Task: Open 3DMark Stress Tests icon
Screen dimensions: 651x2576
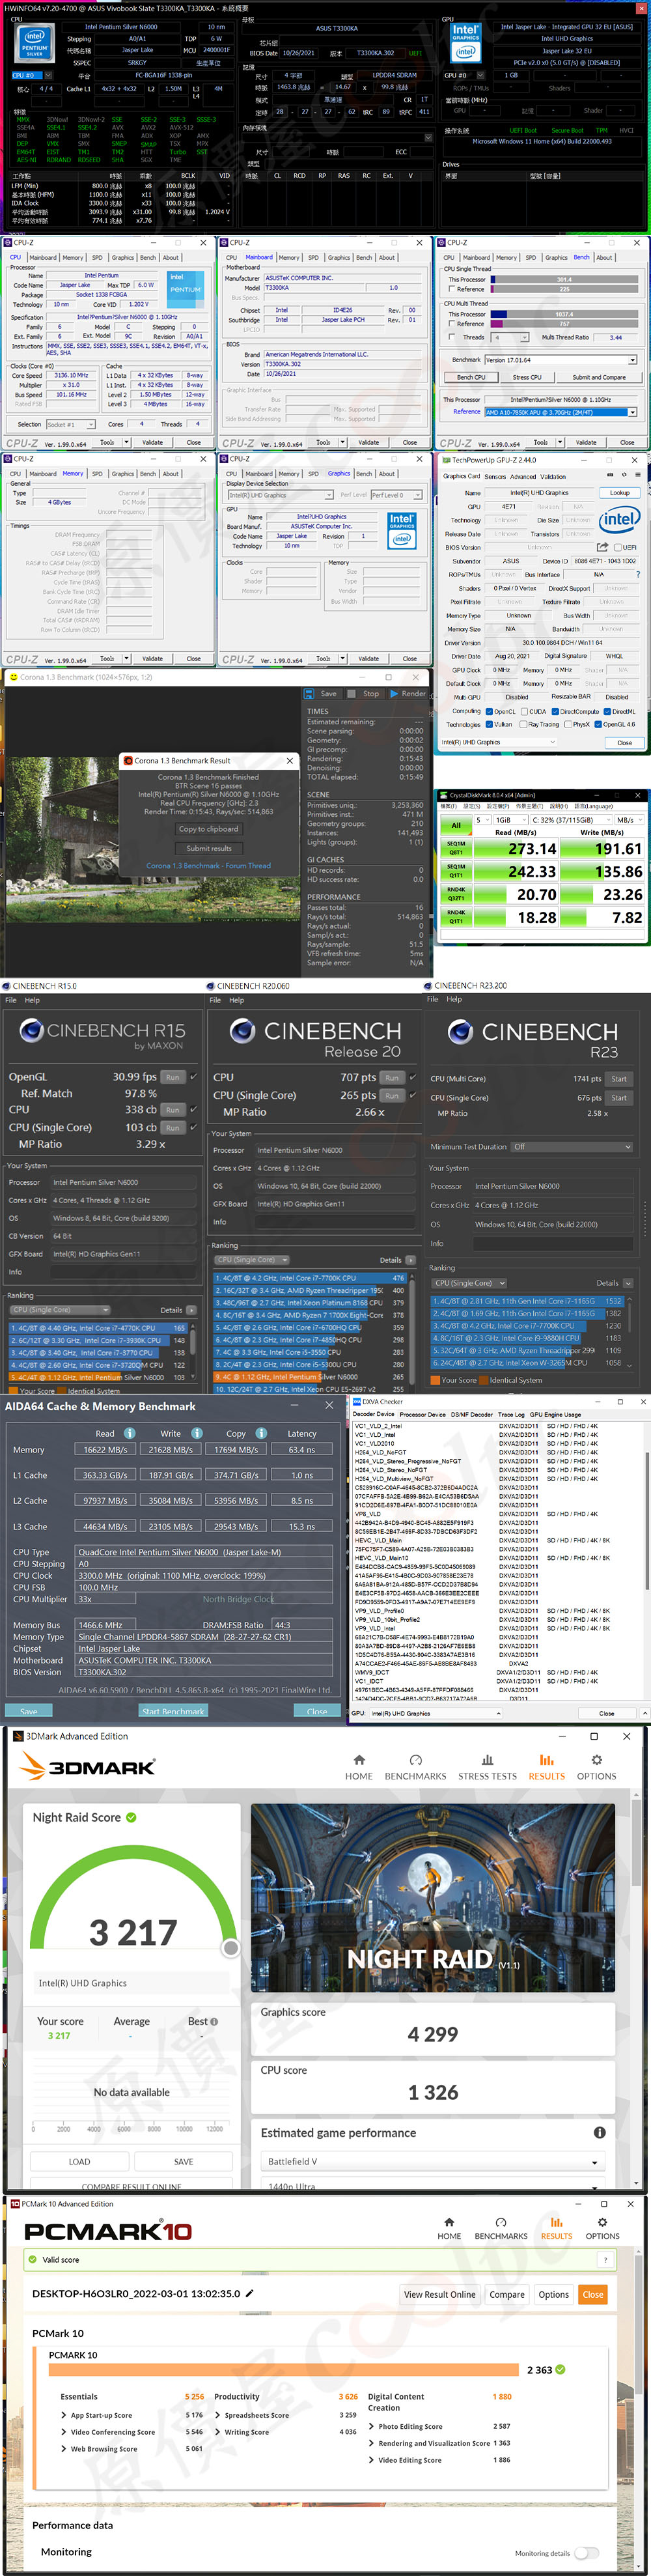Action: (x=487, y=1759)
